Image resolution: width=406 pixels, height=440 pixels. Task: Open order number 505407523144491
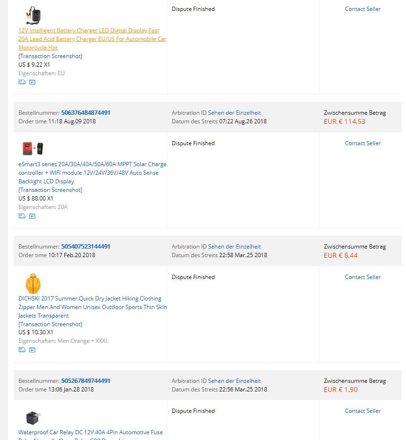[86, 246]
